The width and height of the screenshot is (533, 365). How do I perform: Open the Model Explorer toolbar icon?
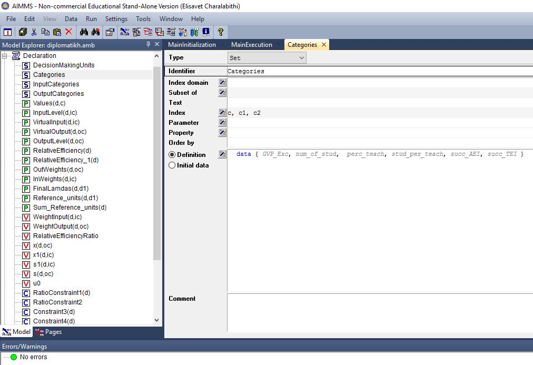125,32
